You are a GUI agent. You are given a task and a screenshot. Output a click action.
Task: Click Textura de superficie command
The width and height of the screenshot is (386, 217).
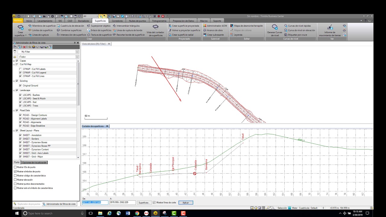click(x=99, y=35)
